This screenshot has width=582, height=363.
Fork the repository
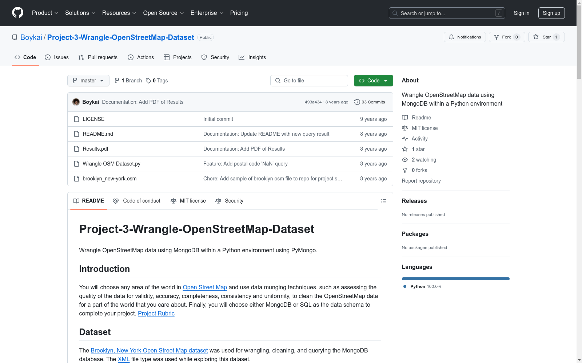point(507,37)
